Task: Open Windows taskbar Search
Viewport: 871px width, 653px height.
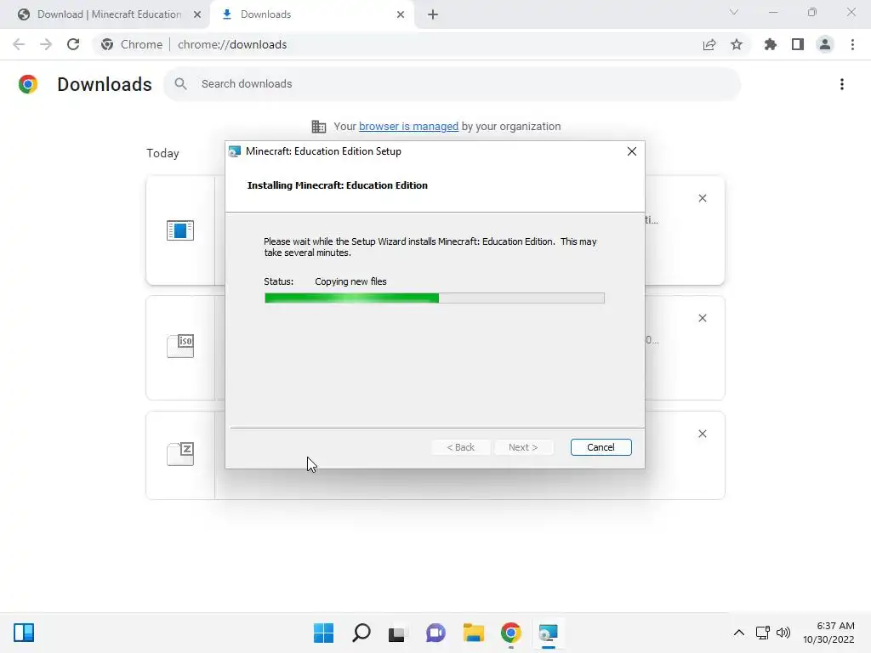Action: (x=361, y=633)
